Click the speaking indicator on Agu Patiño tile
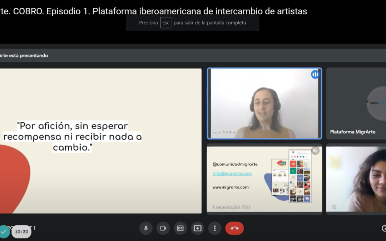The width and height of the screenshot is (386, 241). (315, 74)
